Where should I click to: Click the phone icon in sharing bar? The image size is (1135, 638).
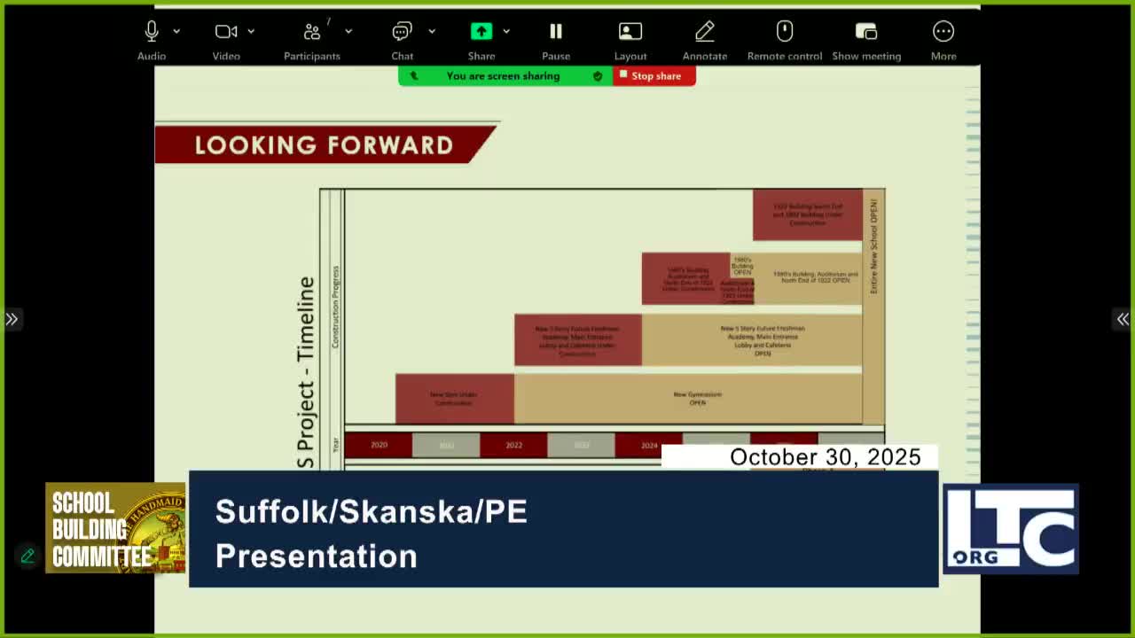(x=413, y=76)
